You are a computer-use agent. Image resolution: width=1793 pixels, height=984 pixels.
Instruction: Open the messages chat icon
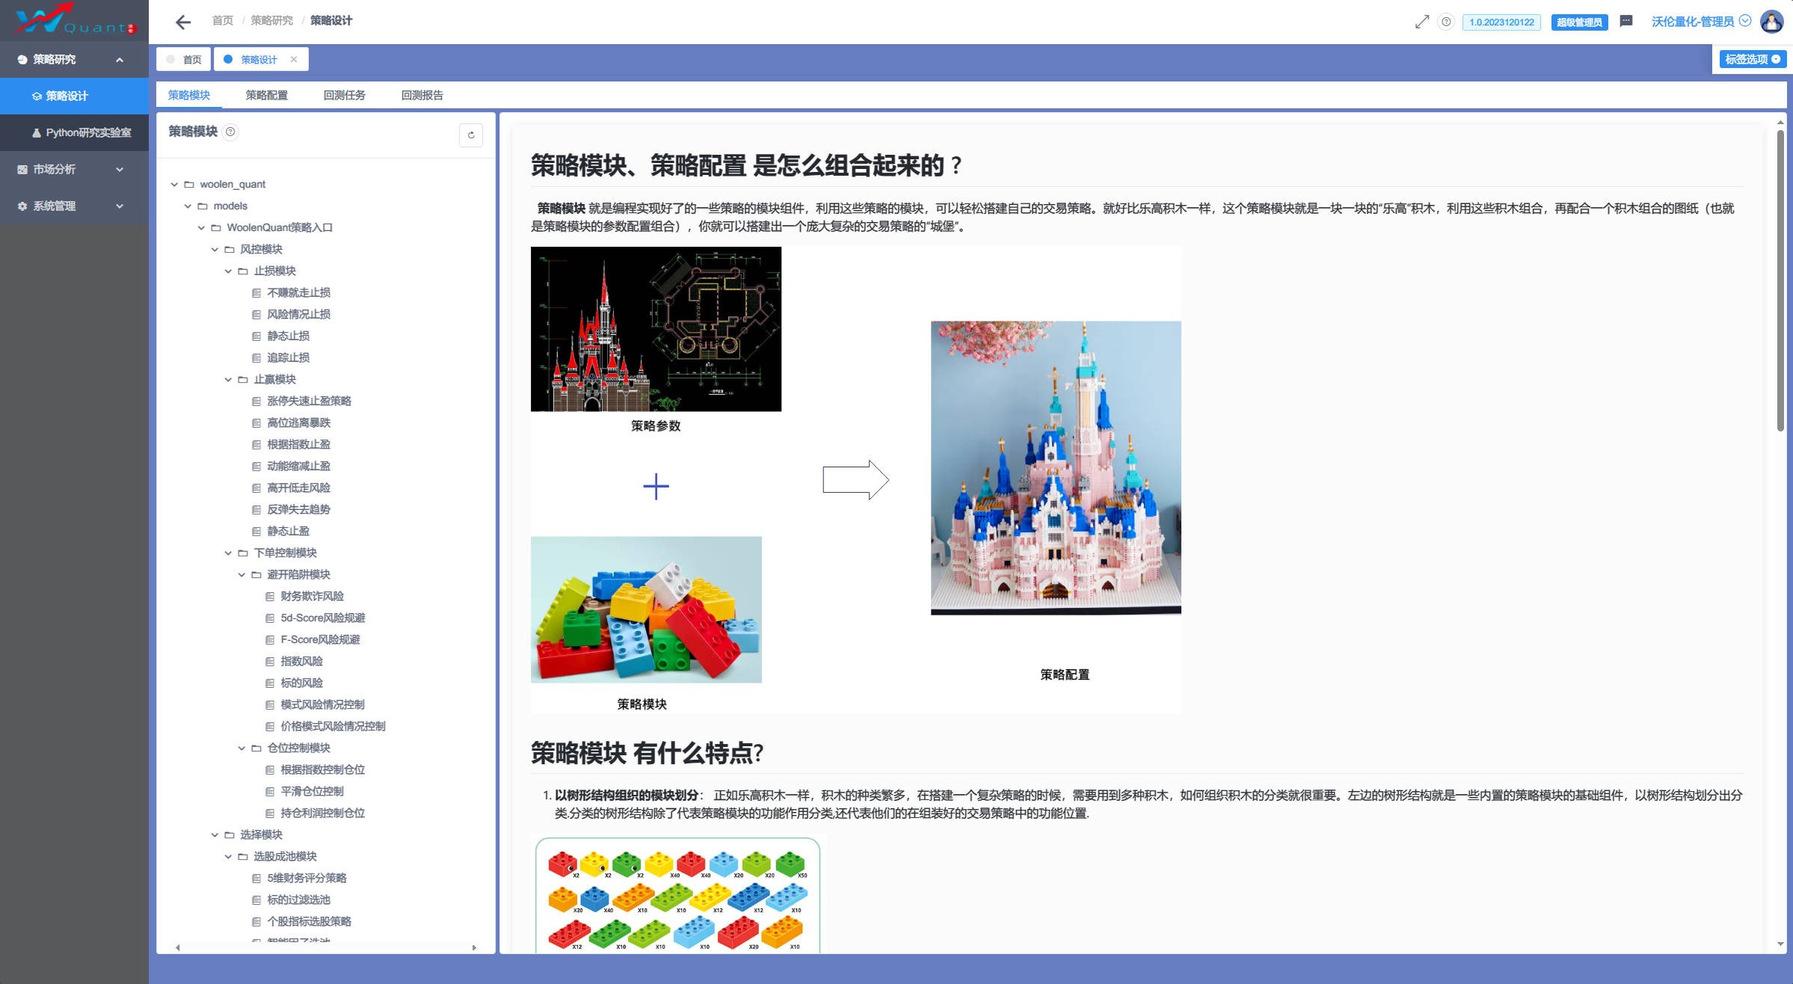point(1626,21)
